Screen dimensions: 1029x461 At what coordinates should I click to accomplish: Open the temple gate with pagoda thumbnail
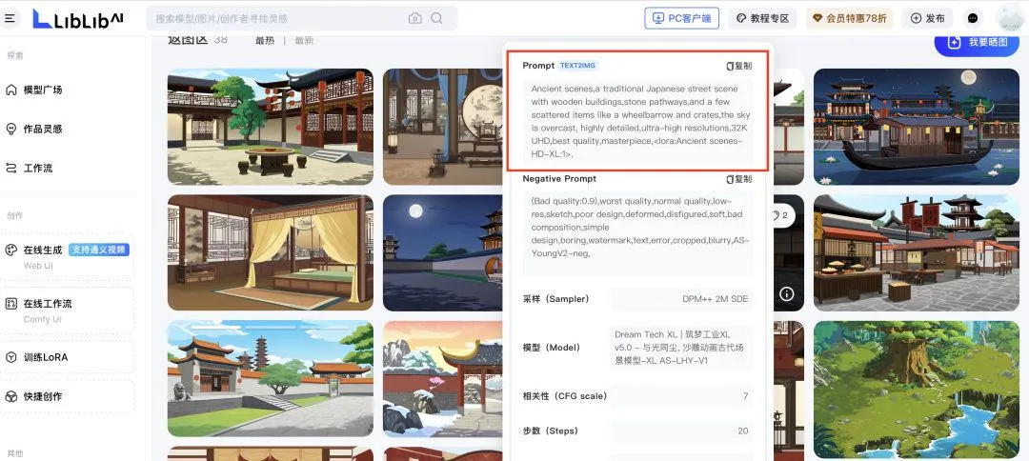[271, 378]
